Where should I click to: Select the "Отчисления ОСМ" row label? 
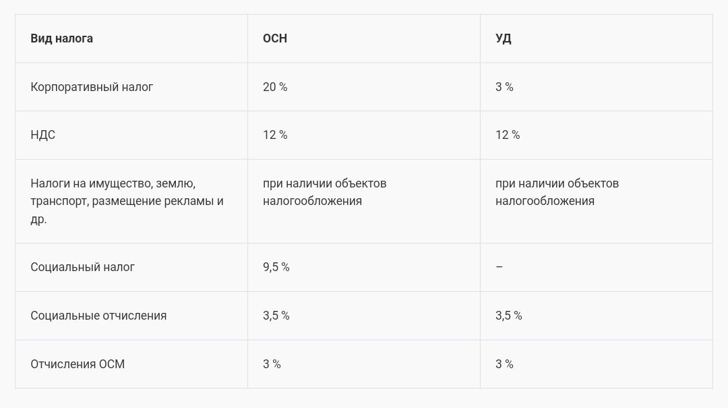(78, 364)
